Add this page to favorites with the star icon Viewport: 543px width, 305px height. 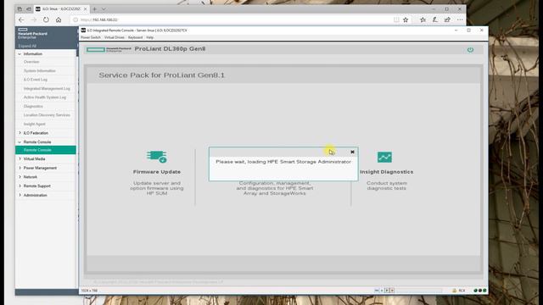pos(406,19)
